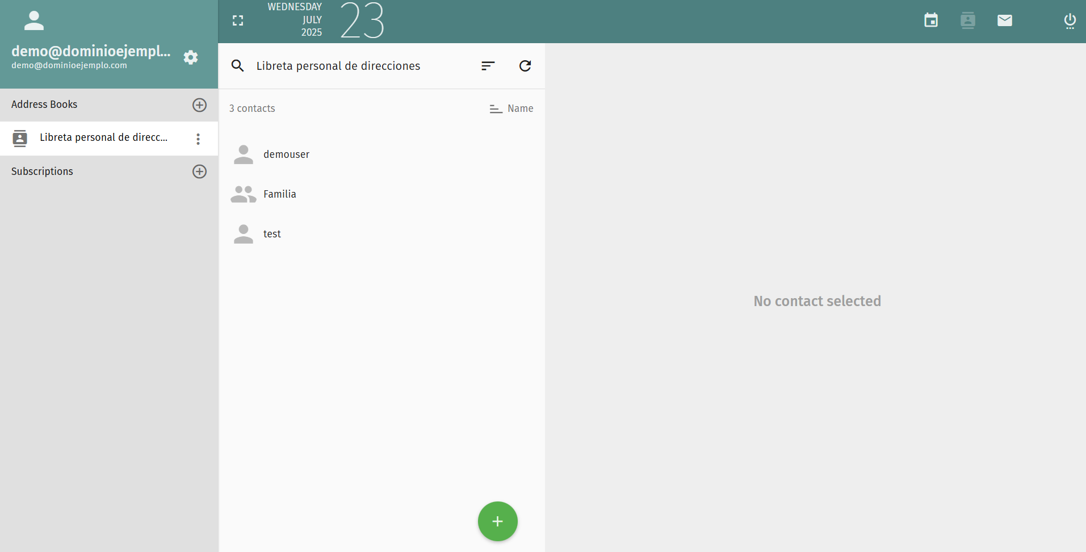This screenshot has width=1086, height=552.
Task: Open the Address Book module icon
Action: 968,20
